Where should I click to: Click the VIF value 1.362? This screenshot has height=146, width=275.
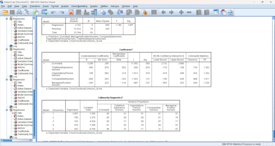tap(206, 67)
